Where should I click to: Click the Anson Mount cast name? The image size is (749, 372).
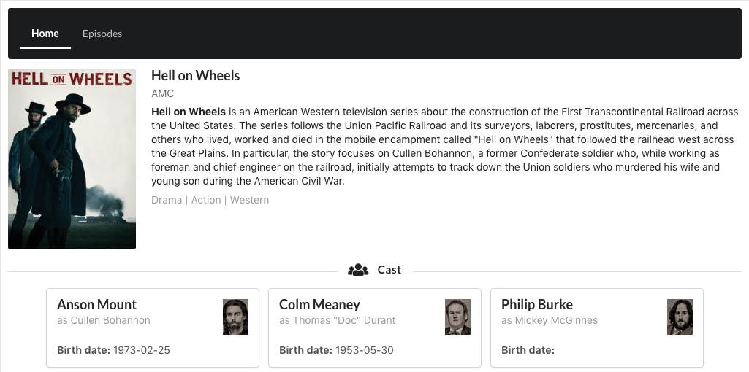(97, 304)
